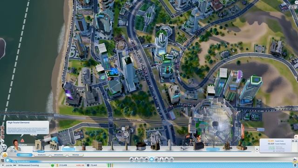Click the small round icon above globe
Screen dimensions: 298x168
2,141
